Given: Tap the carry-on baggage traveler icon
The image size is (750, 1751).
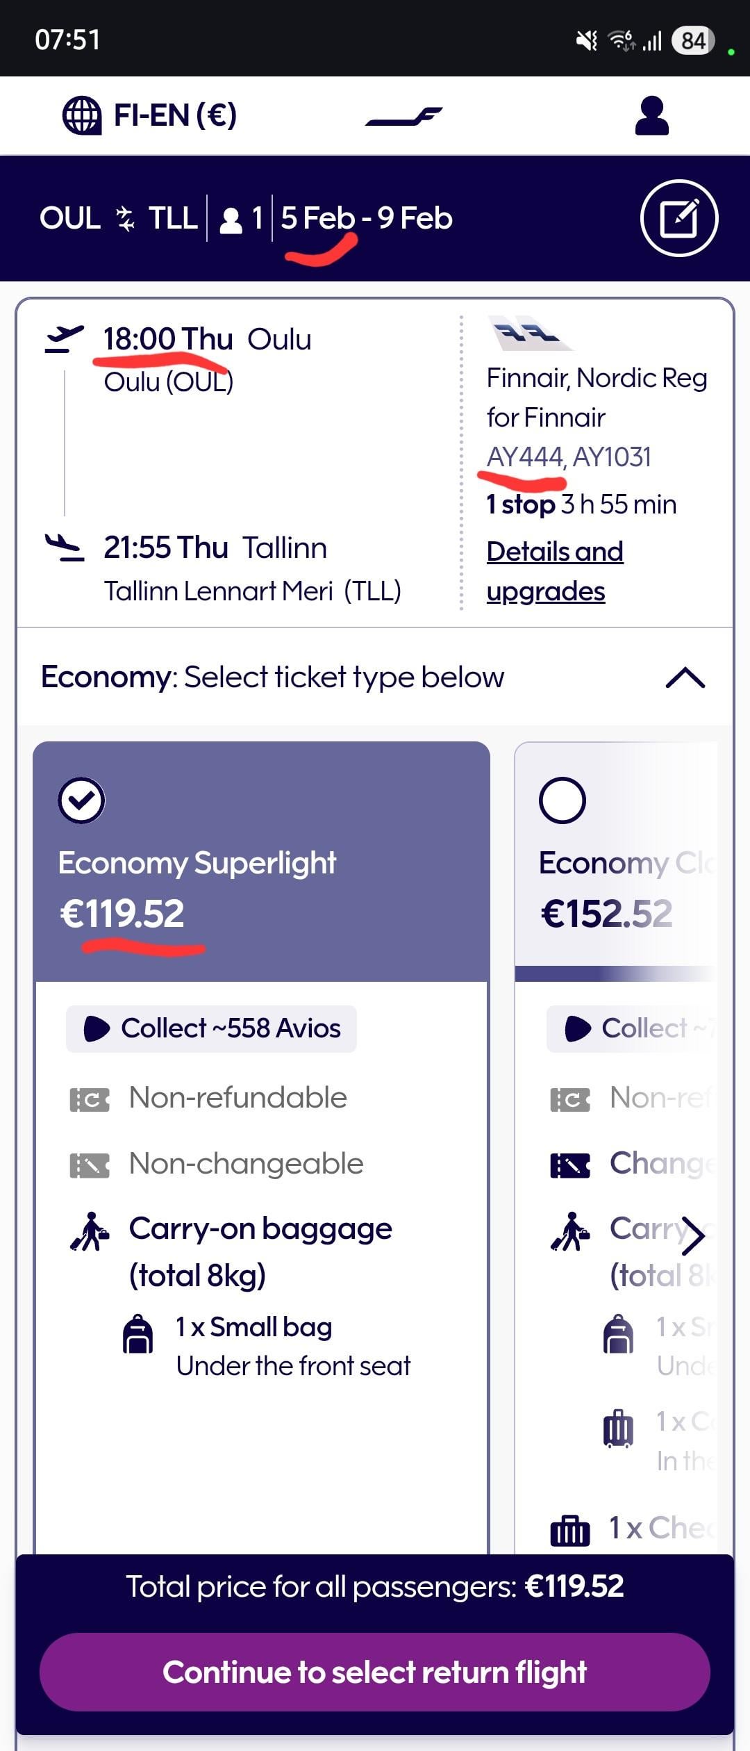Looking at the screenshot, I should [x=90, y=1231].
